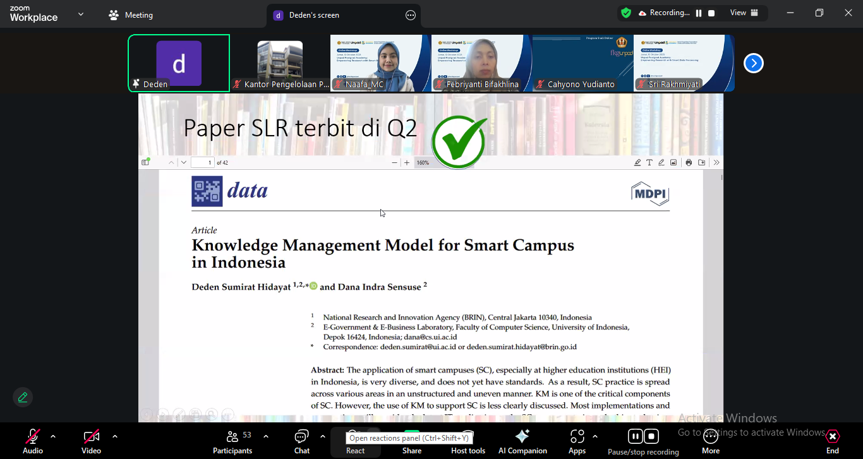863x459 pixels.
Task: Change layout with View button
Action: click(745, 13)
